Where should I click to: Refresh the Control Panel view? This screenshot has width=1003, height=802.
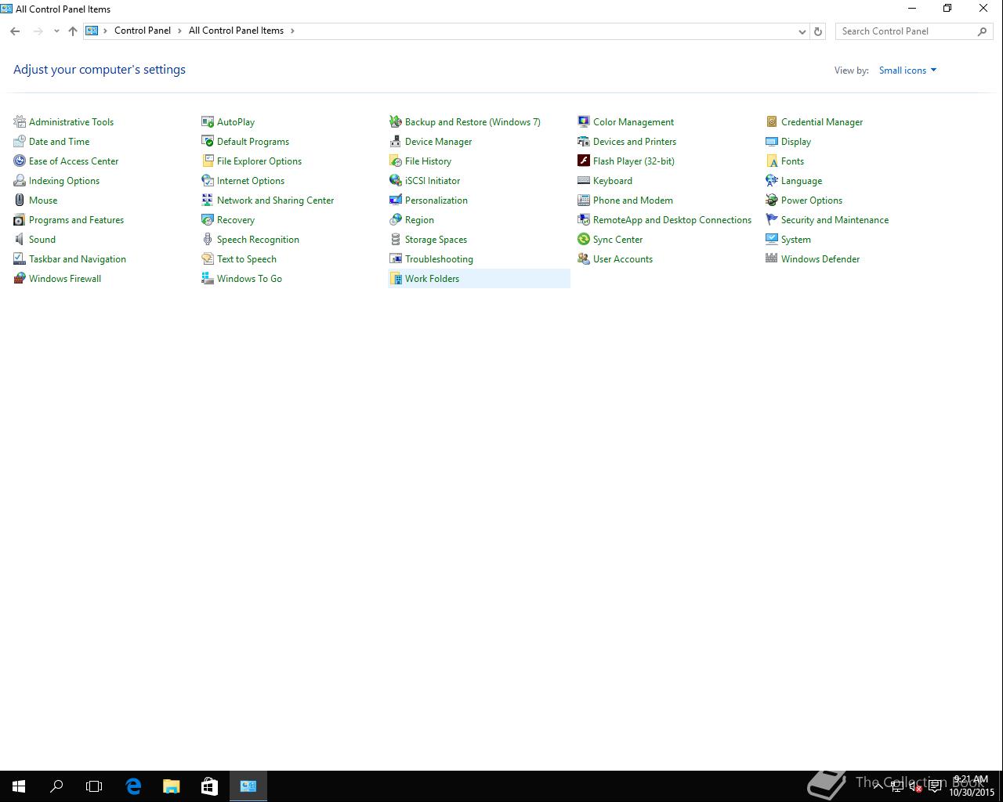(818, 31)
